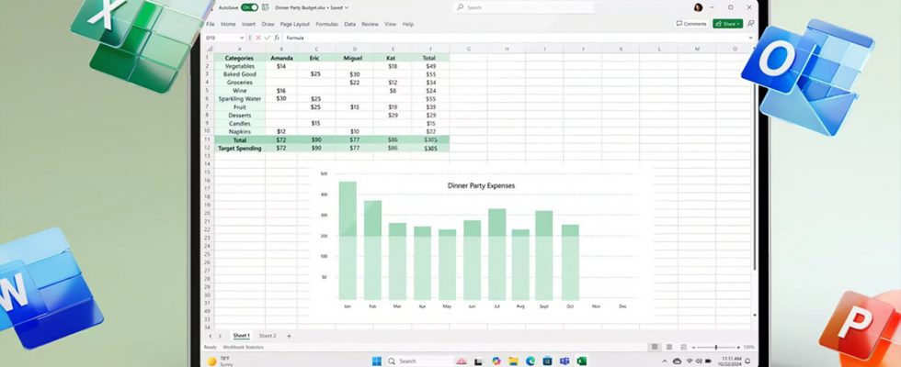
Task: Select the Sparkling Water cell
Action: click(x=239, y=99)
